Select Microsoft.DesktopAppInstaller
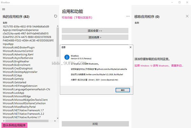Viewport: 191px width, 128px height. click(x=20, y=72)
